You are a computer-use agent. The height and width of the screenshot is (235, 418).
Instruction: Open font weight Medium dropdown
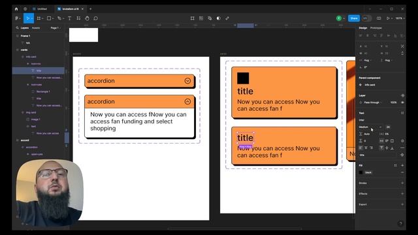[x=370, y=127]
